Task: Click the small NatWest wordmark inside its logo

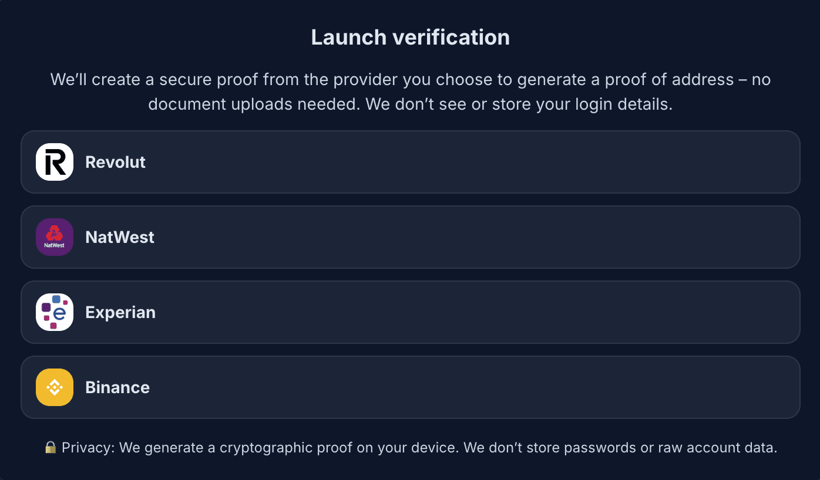Action: (x=55, y=245)
